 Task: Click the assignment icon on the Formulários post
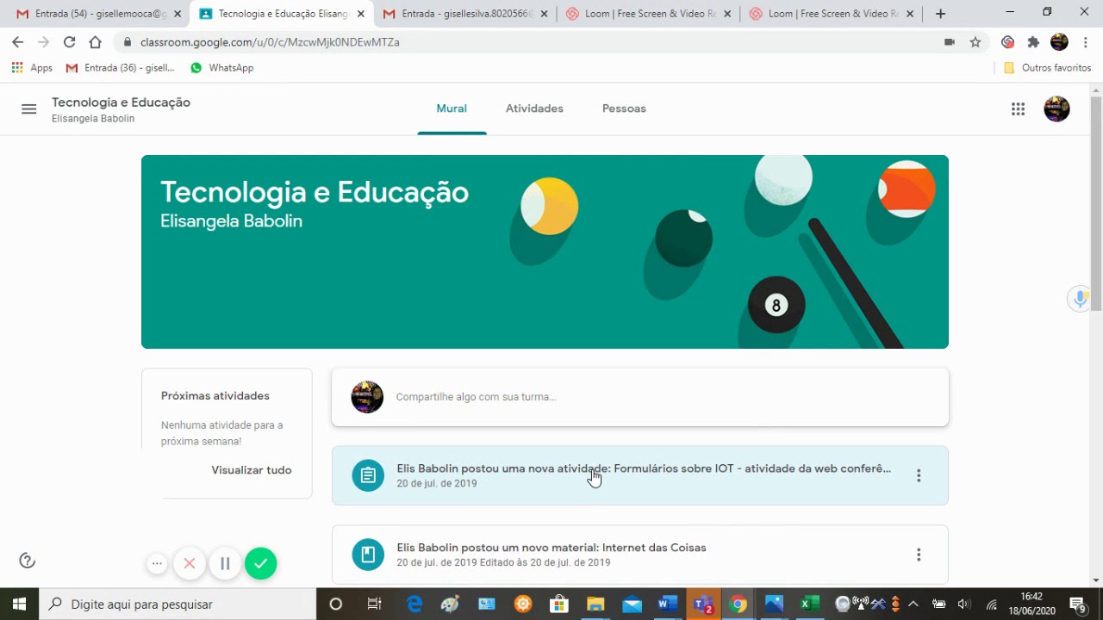pos(368,475)
